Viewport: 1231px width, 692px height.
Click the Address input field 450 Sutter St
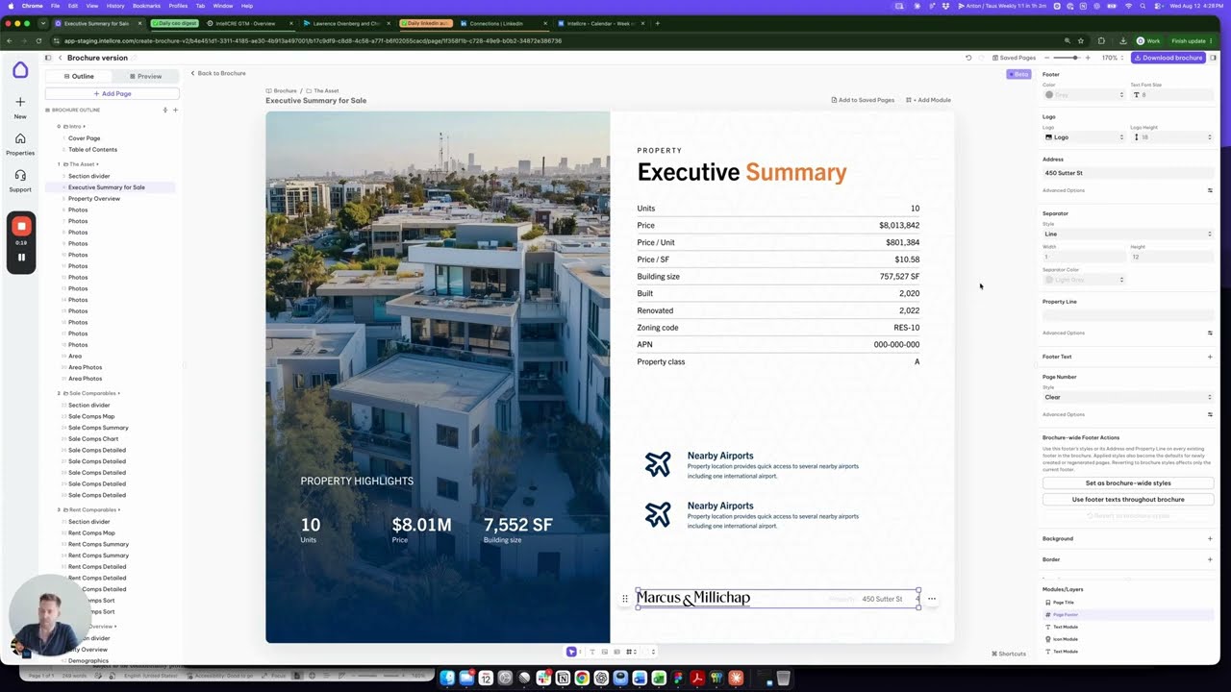(x=1128, y=173)
